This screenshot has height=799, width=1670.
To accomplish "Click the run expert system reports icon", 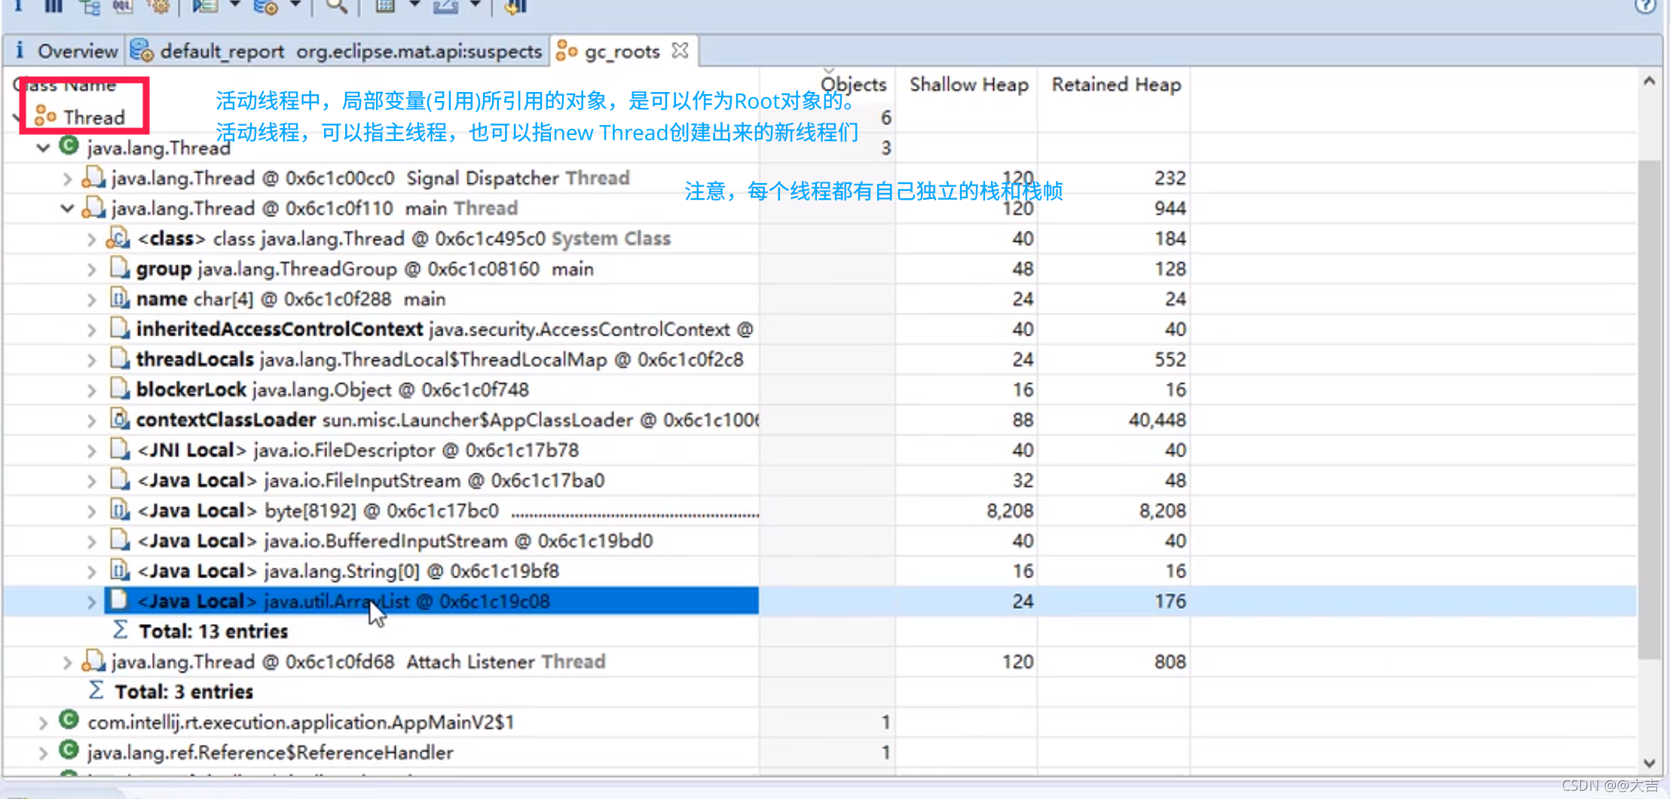I will tap(205, 6).
